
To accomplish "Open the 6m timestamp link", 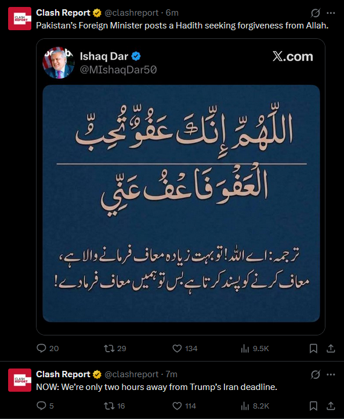I will [x=172, y=13].
